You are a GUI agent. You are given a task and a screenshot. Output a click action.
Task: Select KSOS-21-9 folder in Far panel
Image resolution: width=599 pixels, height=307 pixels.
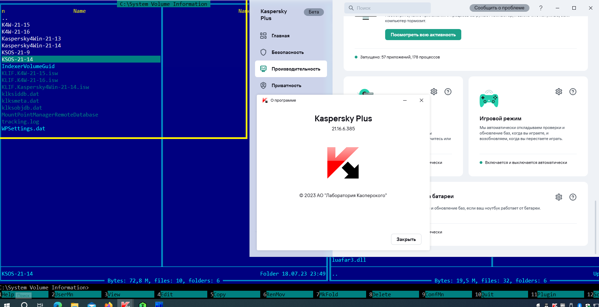coord(16,53)
